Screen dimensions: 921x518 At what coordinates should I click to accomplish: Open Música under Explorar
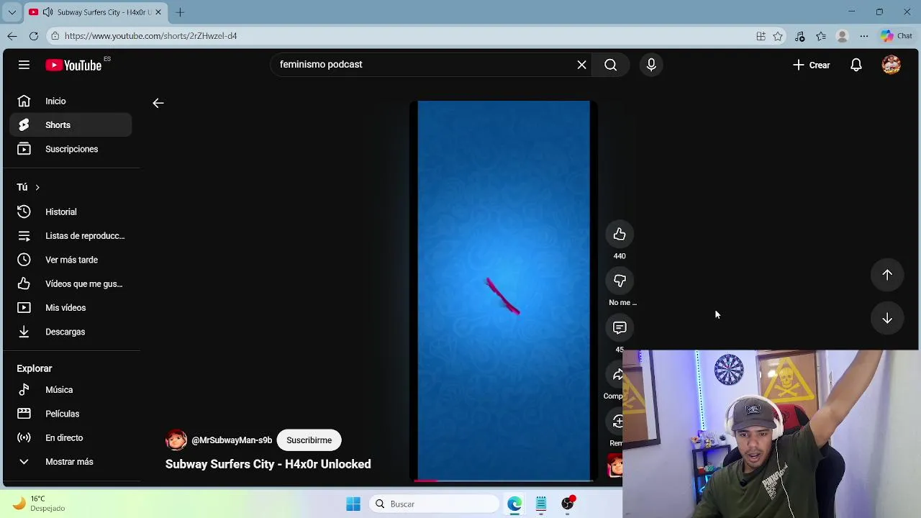point(71,390)
